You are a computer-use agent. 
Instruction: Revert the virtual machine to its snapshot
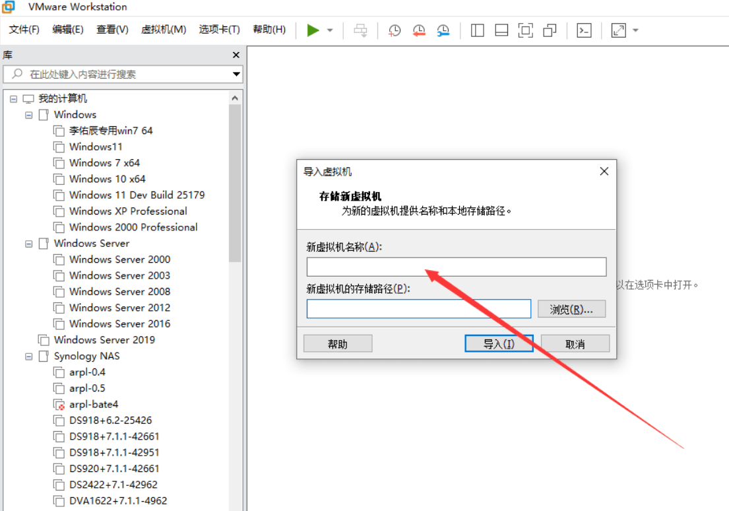pos(418,30)
